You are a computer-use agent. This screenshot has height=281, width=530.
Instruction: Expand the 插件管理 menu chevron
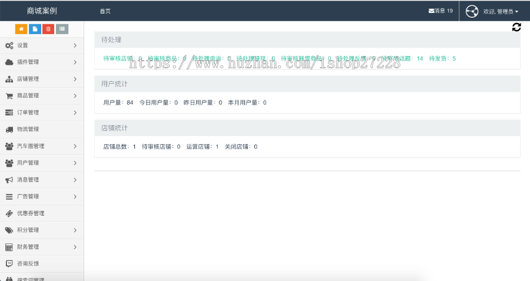[x=75, y=62]
